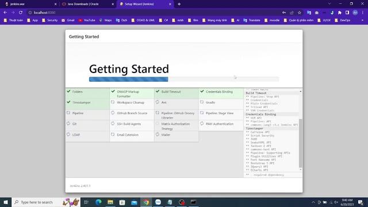Show hidden system tray icons
Image resolution: width=368 pixels, height=207 pixels.
click(313, 202)
